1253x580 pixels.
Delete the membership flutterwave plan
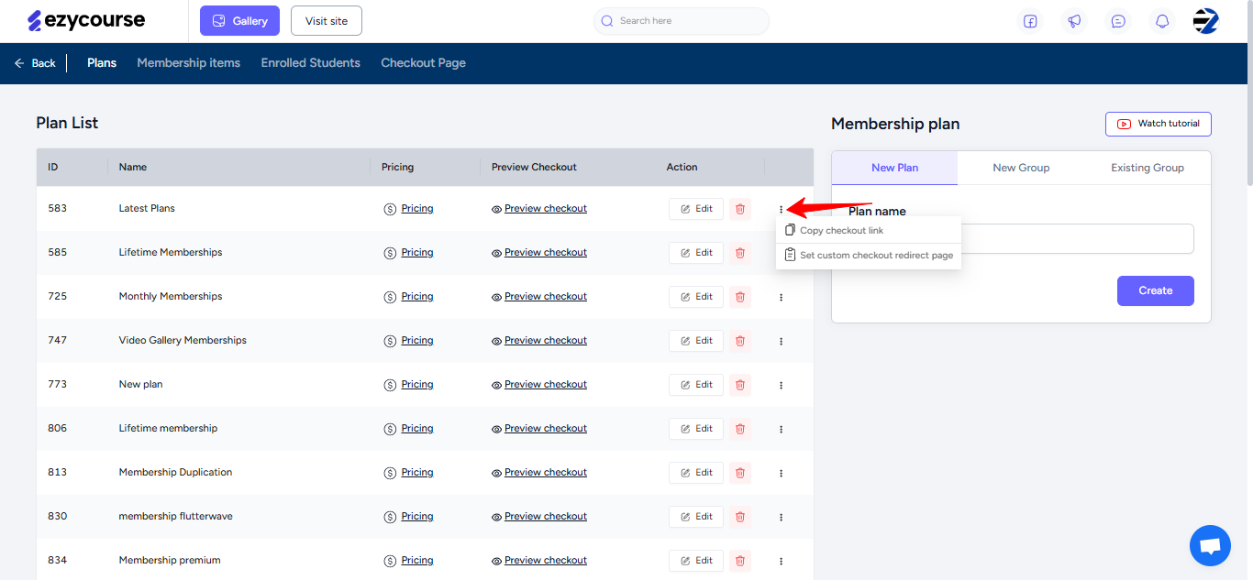(740, 517)
